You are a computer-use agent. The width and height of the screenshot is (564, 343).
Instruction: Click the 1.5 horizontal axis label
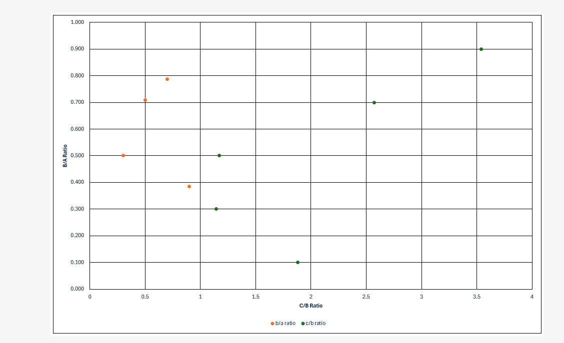click(x=255, y=297)
